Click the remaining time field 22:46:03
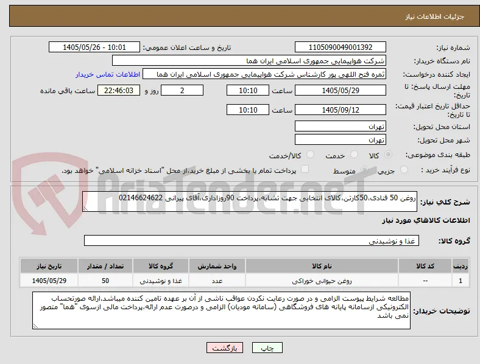480x364 pixels. click(x=119, y=90)
